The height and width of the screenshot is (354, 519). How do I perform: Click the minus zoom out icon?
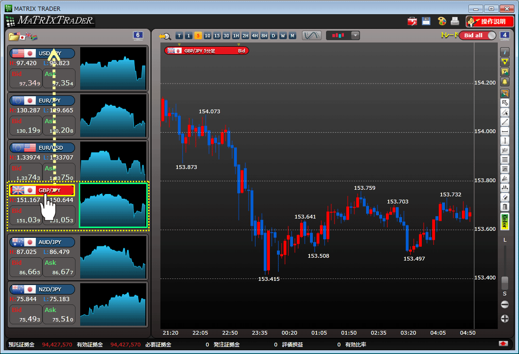point(504,304)
